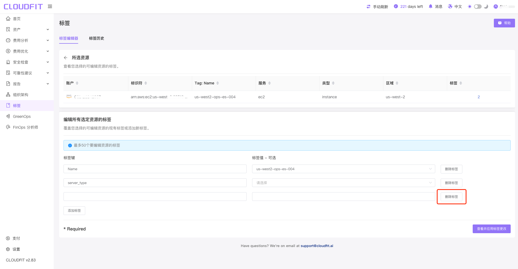Open the 221 days left indicator
This screenshot has width=518, height=269.
(408, 7)
